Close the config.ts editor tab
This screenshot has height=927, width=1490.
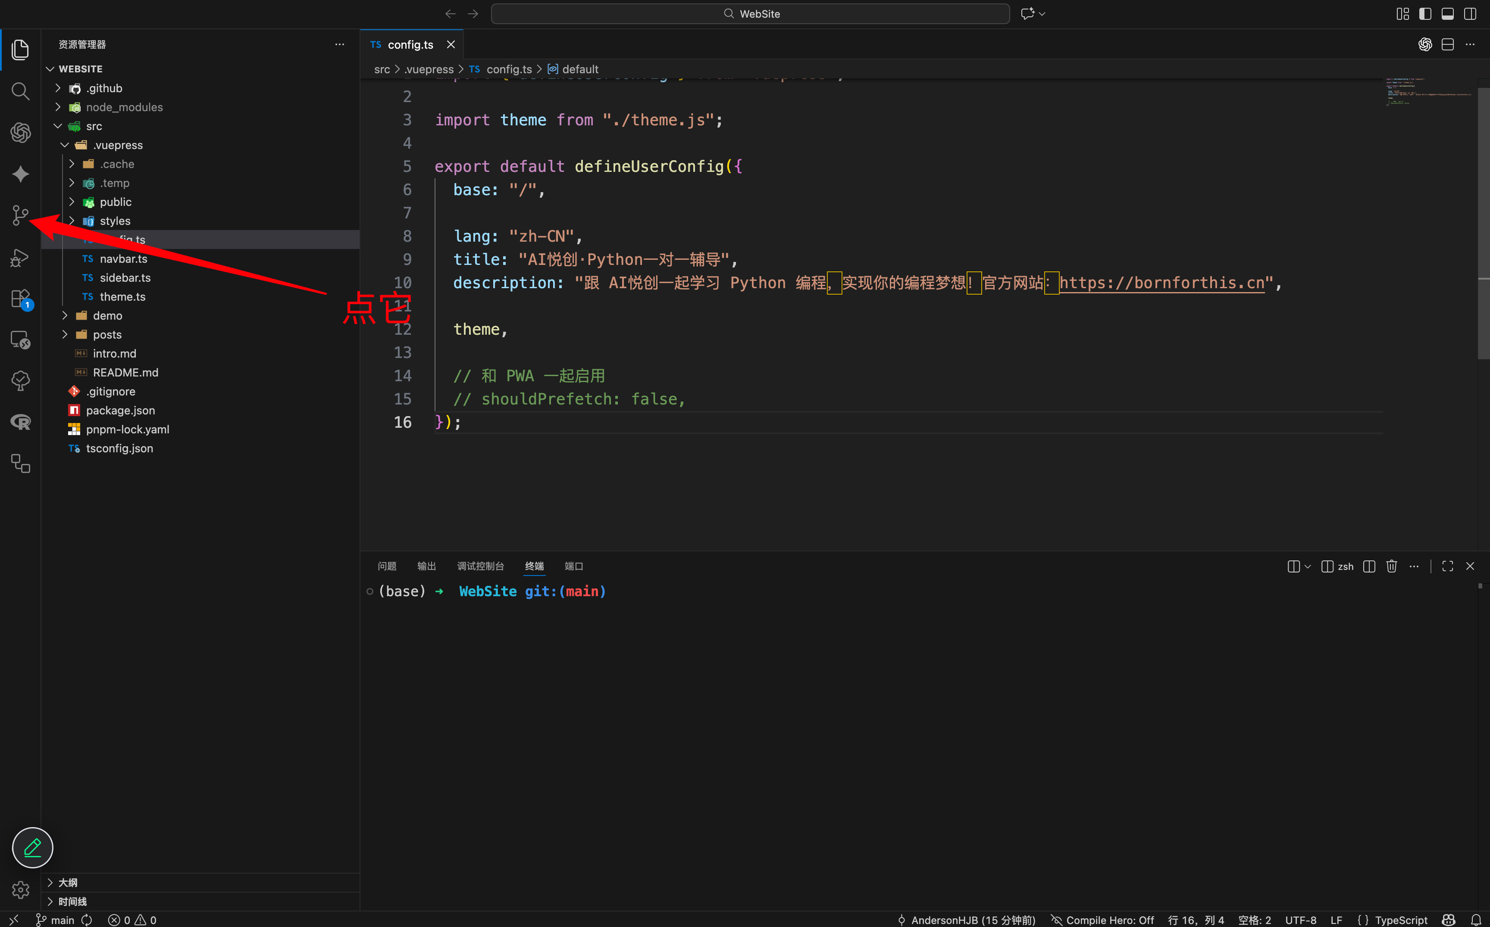(x=451, y=45)
